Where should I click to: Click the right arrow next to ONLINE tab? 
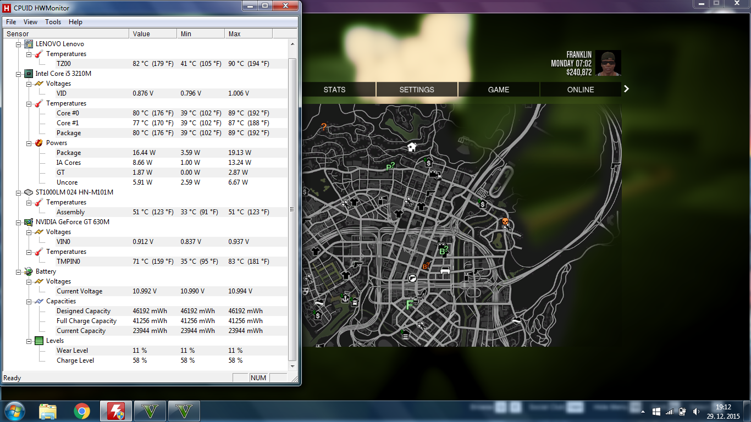(626, 89)
